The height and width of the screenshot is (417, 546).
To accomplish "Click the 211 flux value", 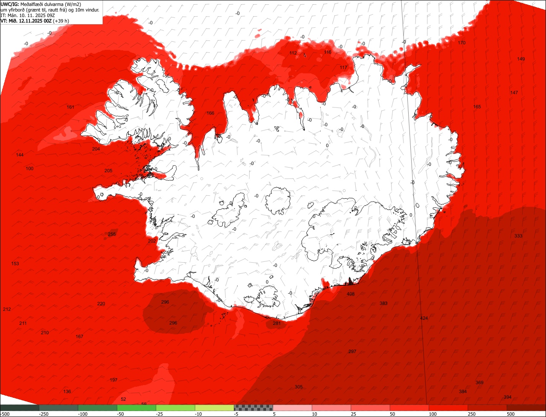I will click(23, 323).
